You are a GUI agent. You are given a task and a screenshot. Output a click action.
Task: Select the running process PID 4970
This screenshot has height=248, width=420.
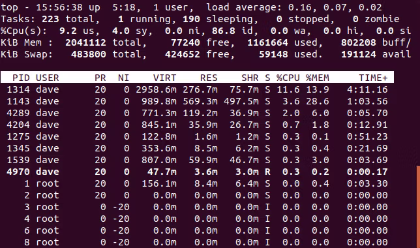[x=197, y=172]
